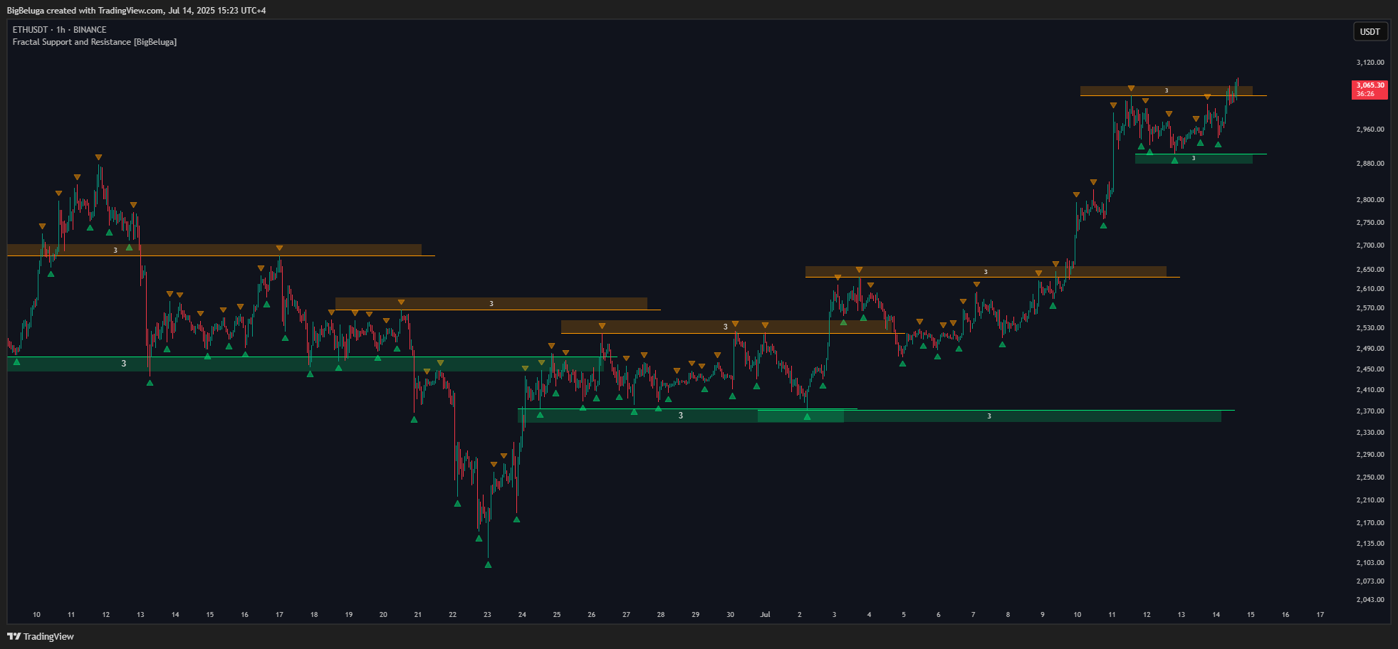This screenshot has width=1398, height=649.
Task: Select price axis label 2,530.00
Action: coord(1370,328)
